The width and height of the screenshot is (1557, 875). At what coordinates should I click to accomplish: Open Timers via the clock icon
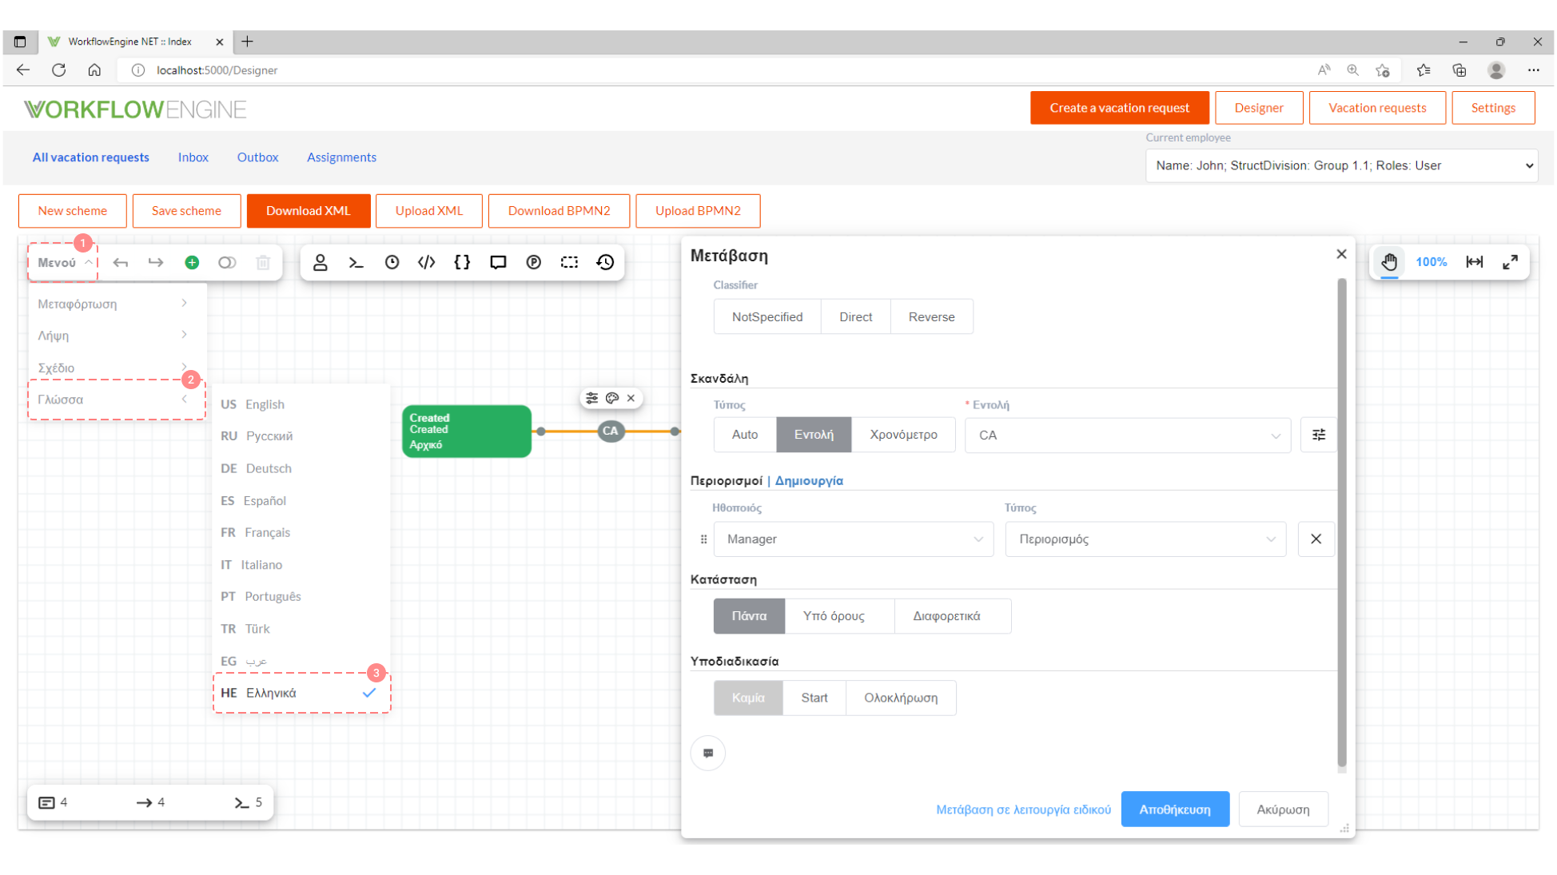[x=392, y=262]
